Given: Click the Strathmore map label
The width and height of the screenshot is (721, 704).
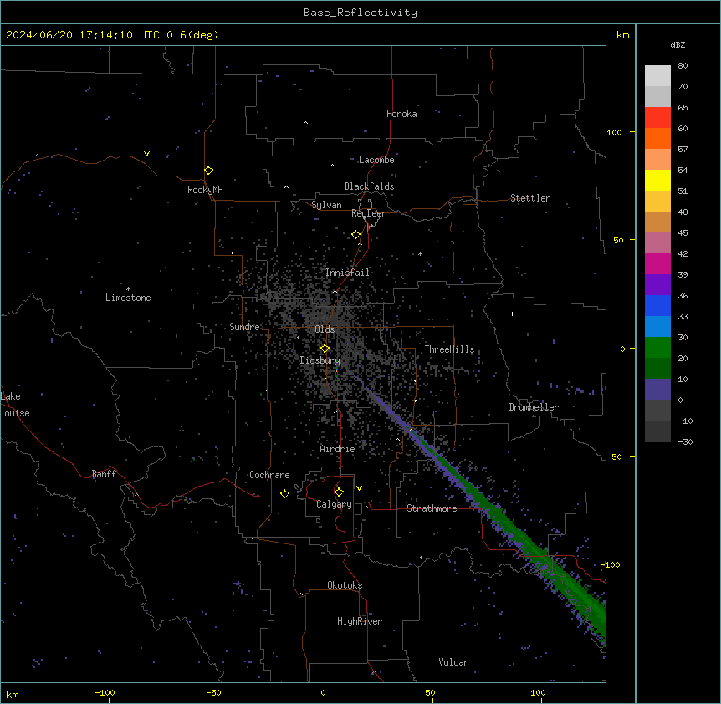Looking at the screenshot, I should coord(432,508).
